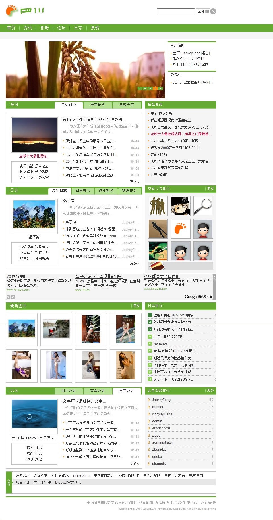
Task: Click the user icon beside Zbunidze
Action: click(149, 449)
